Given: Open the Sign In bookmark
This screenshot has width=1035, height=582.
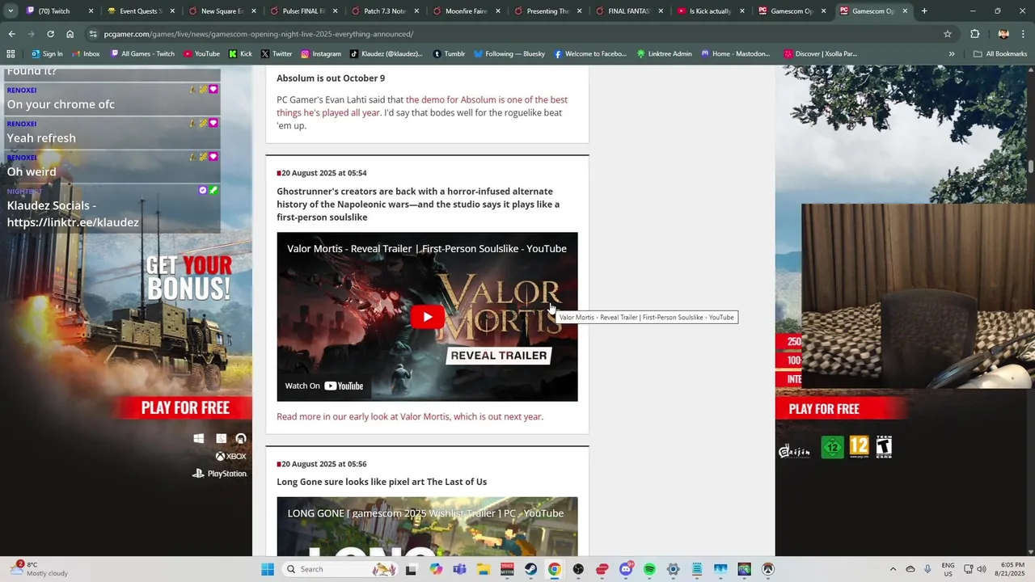Looking at the screenshot, I should (47, 54).
